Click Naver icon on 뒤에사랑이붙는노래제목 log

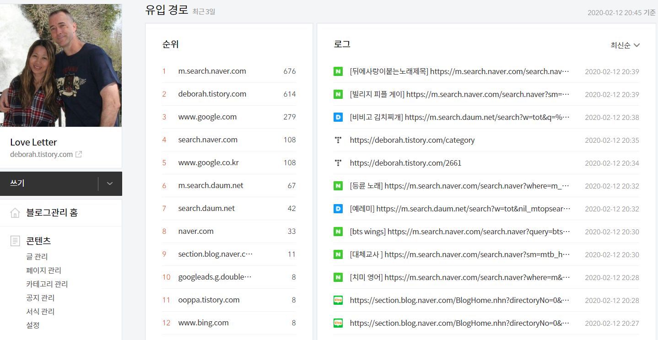tap(338, 71)
